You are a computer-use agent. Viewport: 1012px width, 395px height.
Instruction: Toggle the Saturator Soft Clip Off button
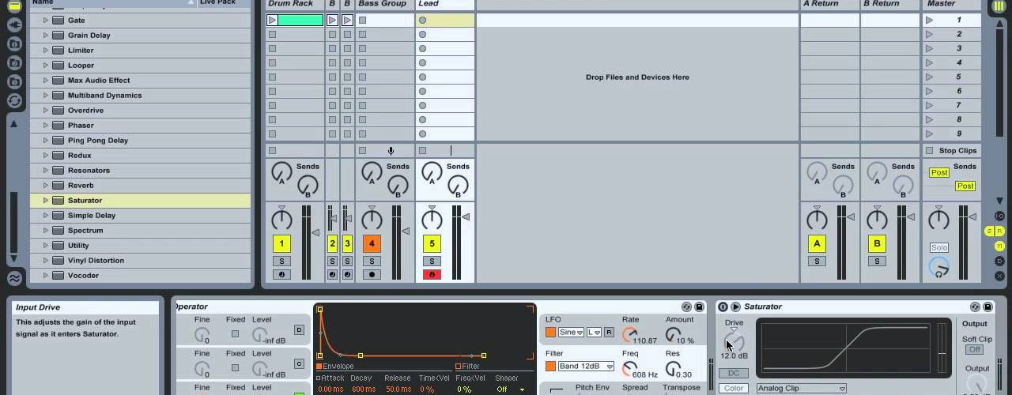tap(975, 349)
